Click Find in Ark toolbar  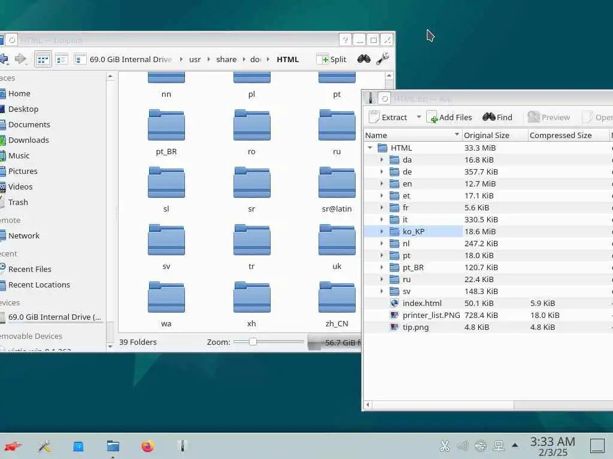coord(497,117)
